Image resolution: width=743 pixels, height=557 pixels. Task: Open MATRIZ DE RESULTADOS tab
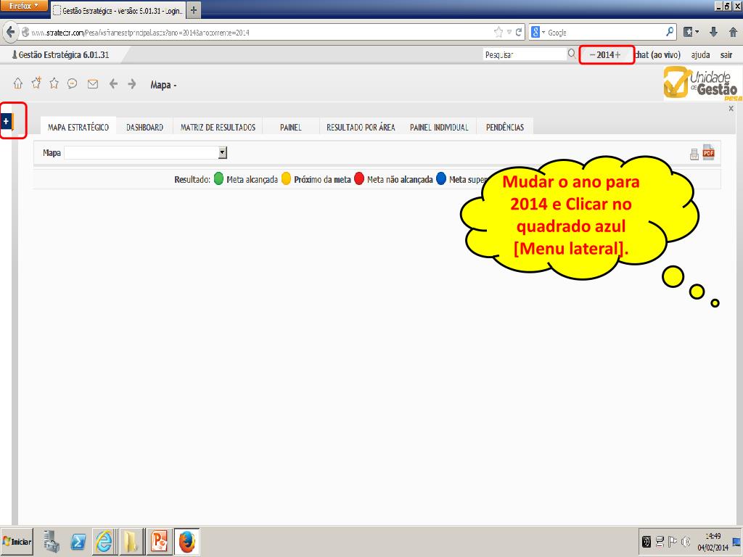coord(218,127)
